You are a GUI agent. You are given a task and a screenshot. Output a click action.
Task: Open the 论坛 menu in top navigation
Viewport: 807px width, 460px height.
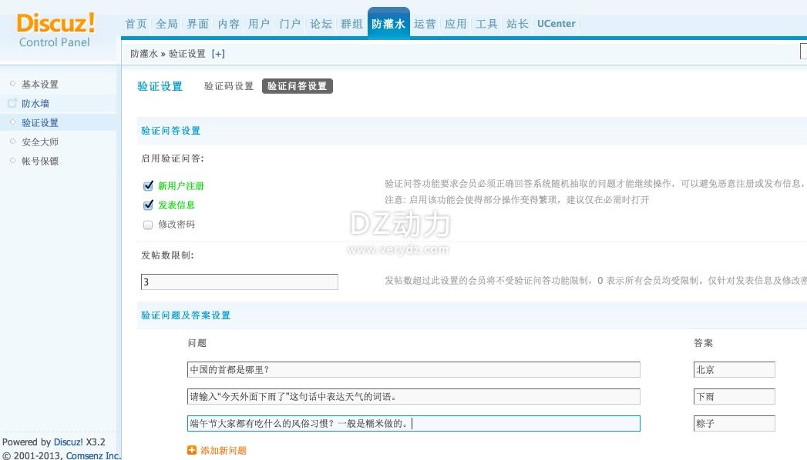pyautogui.click(x=321, y=24)
